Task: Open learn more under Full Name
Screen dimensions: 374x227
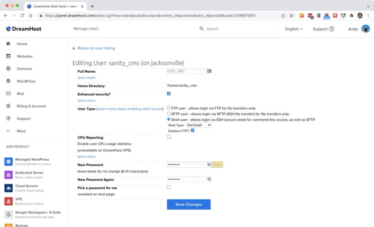Action: [86, 78]
